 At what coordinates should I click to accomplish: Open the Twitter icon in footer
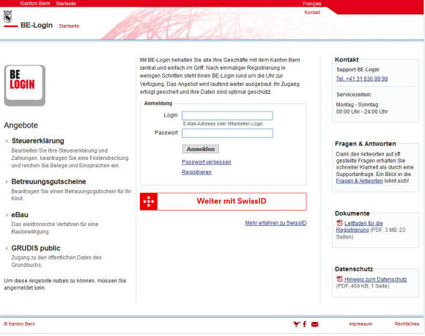click(x=297, y=324)
